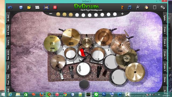Hit the perforated copper crash cymbal
Viewport: 172px width, 97px height.
pyautogui.click(x=120, y=45)
